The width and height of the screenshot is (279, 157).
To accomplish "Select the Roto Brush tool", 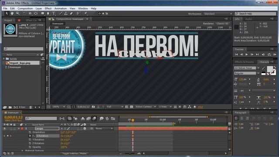I will [78, 14].
